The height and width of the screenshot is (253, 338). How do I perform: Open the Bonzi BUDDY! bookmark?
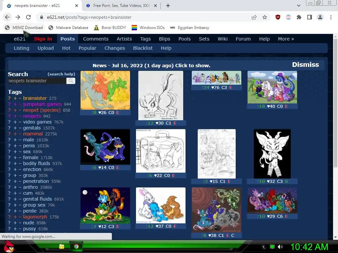[x=110, y=28]
